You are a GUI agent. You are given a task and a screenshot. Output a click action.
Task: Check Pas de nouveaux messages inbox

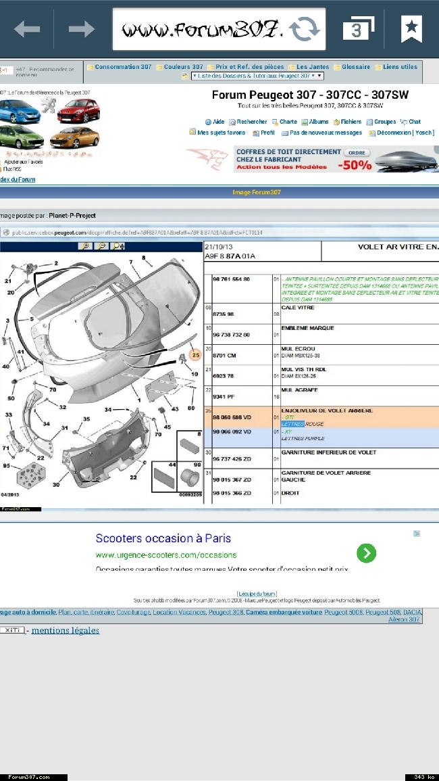pos(322,133)
